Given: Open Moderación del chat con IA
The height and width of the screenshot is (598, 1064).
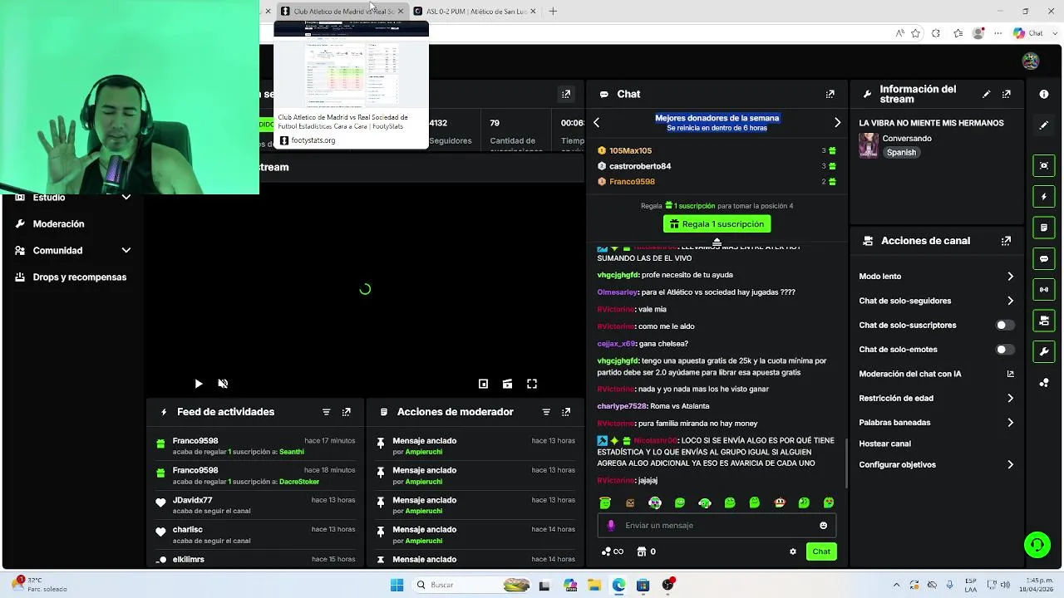Looking at the screenshot, I should 937,374.
